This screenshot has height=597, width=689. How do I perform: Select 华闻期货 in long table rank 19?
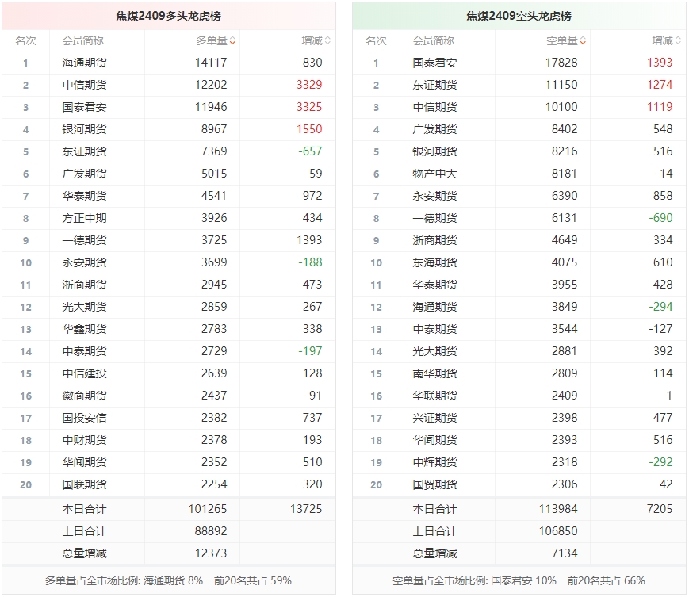(84, 462)
